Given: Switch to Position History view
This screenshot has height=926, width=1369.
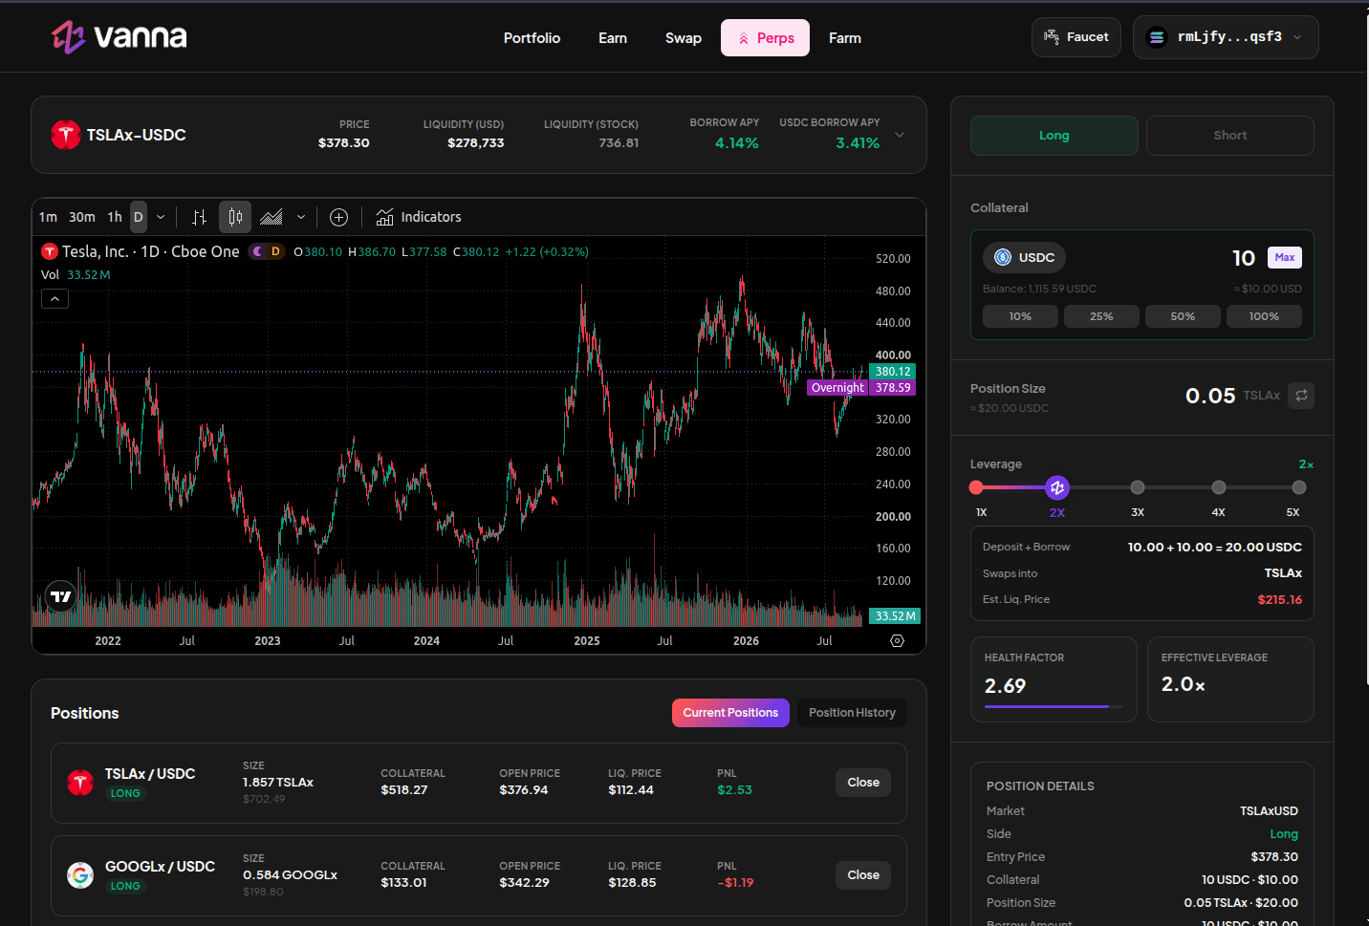Looking at the screenshot, I should pyautogui.click(x=852, y=713).
